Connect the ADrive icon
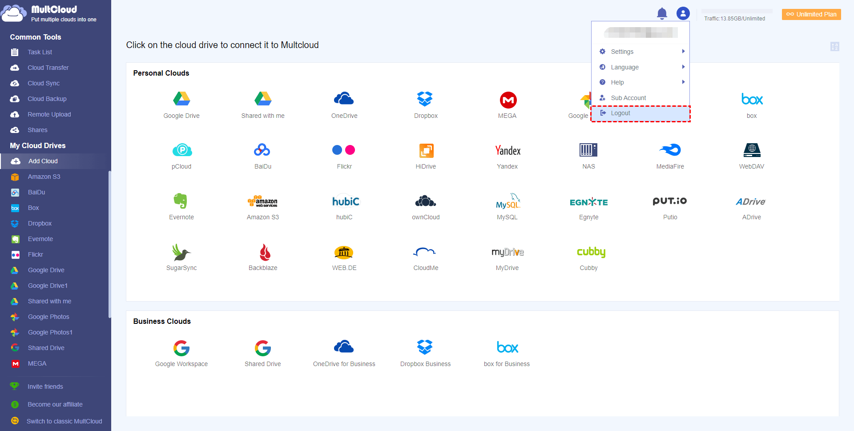This screenshot has width=854, height=431. point(751,201)
